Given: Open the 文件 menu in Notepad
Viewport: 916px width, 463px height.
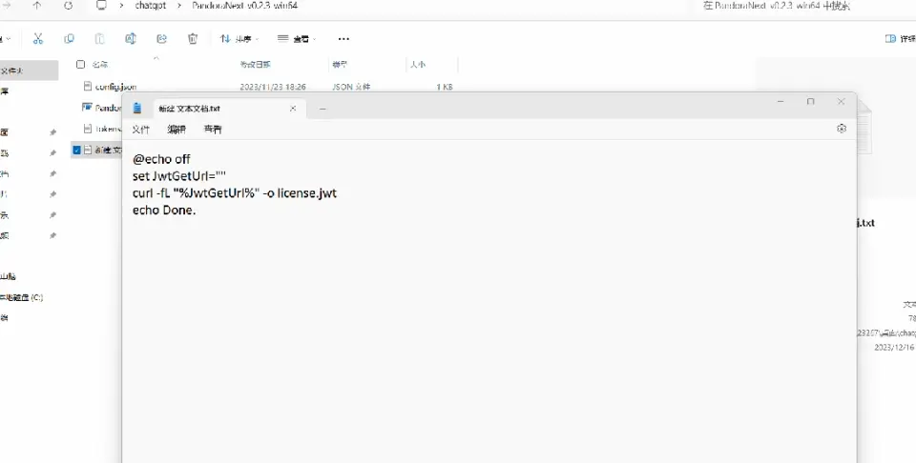Looking at the screenshot, I should pyautogui.click(x=141, y=130).
